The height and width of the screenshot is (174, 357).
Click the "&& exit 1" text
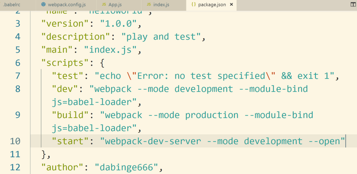tap(306, 75)
